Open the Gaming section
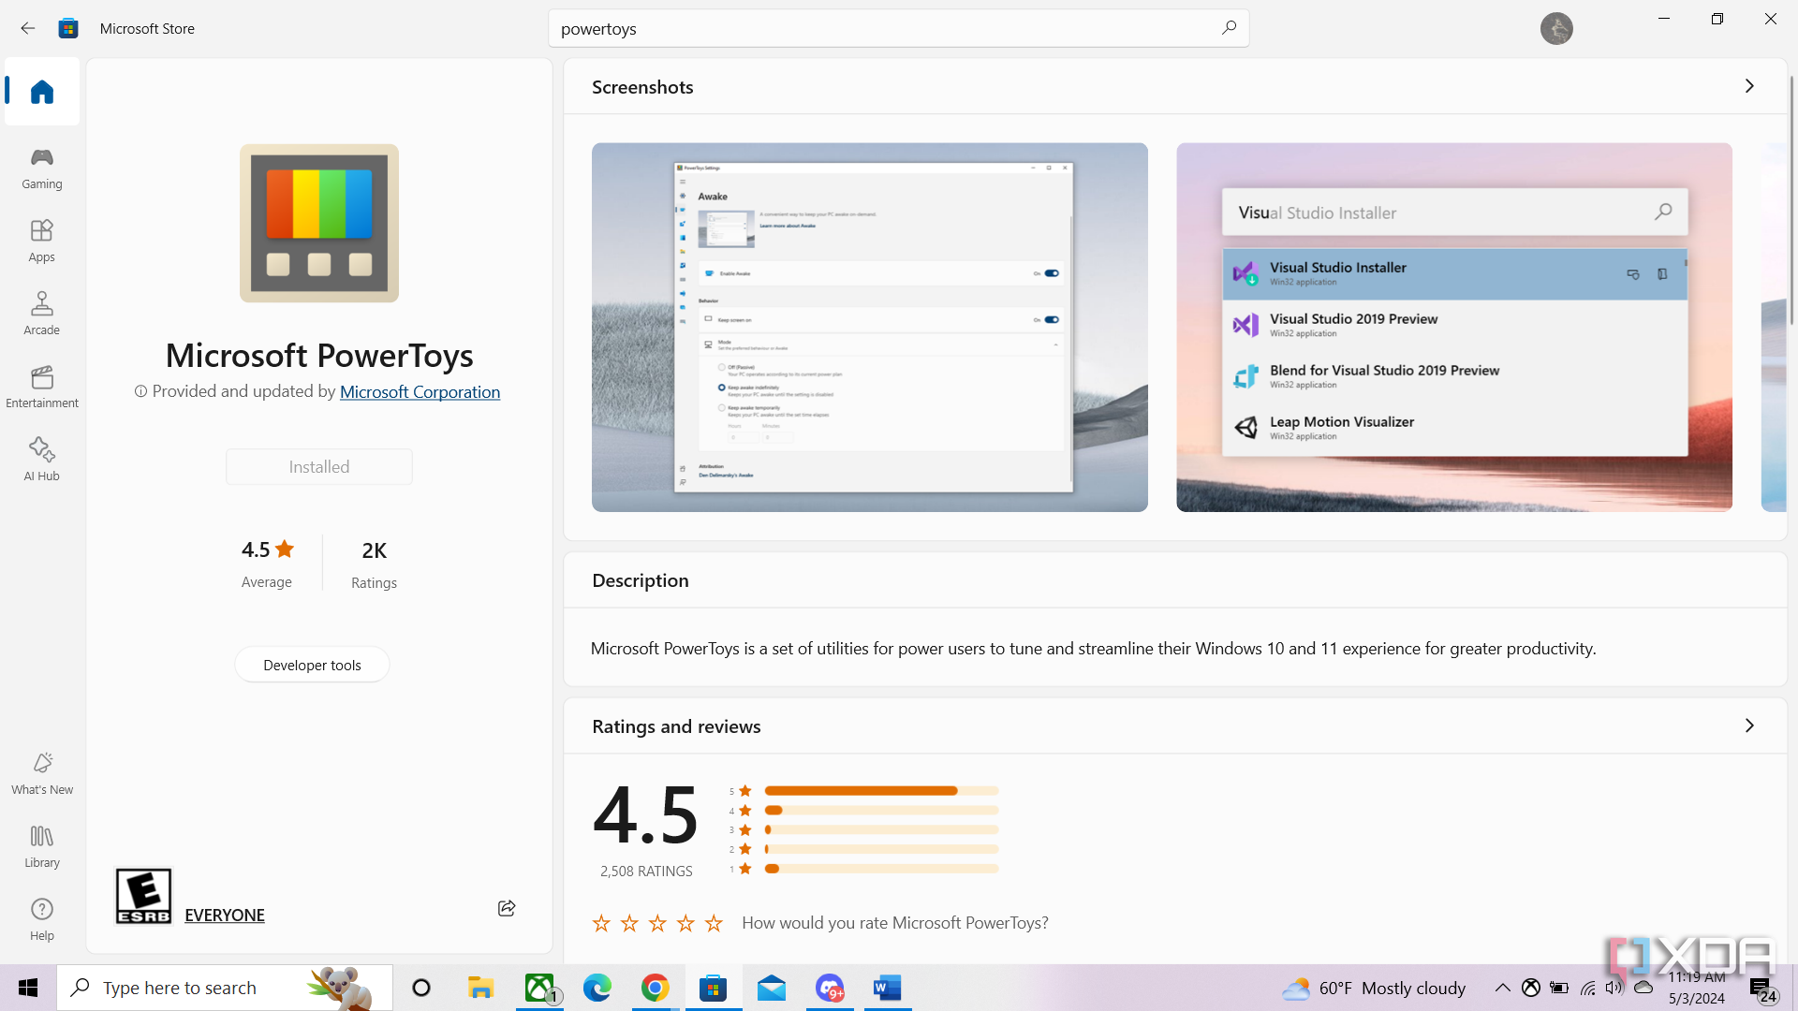Screen dimensions: 1798x1011 tap(42, 168)
